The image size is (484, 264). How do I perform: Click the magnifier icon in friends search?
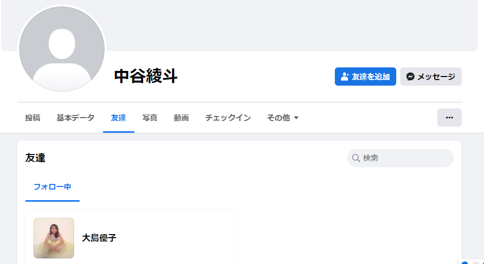click(356, 158)
